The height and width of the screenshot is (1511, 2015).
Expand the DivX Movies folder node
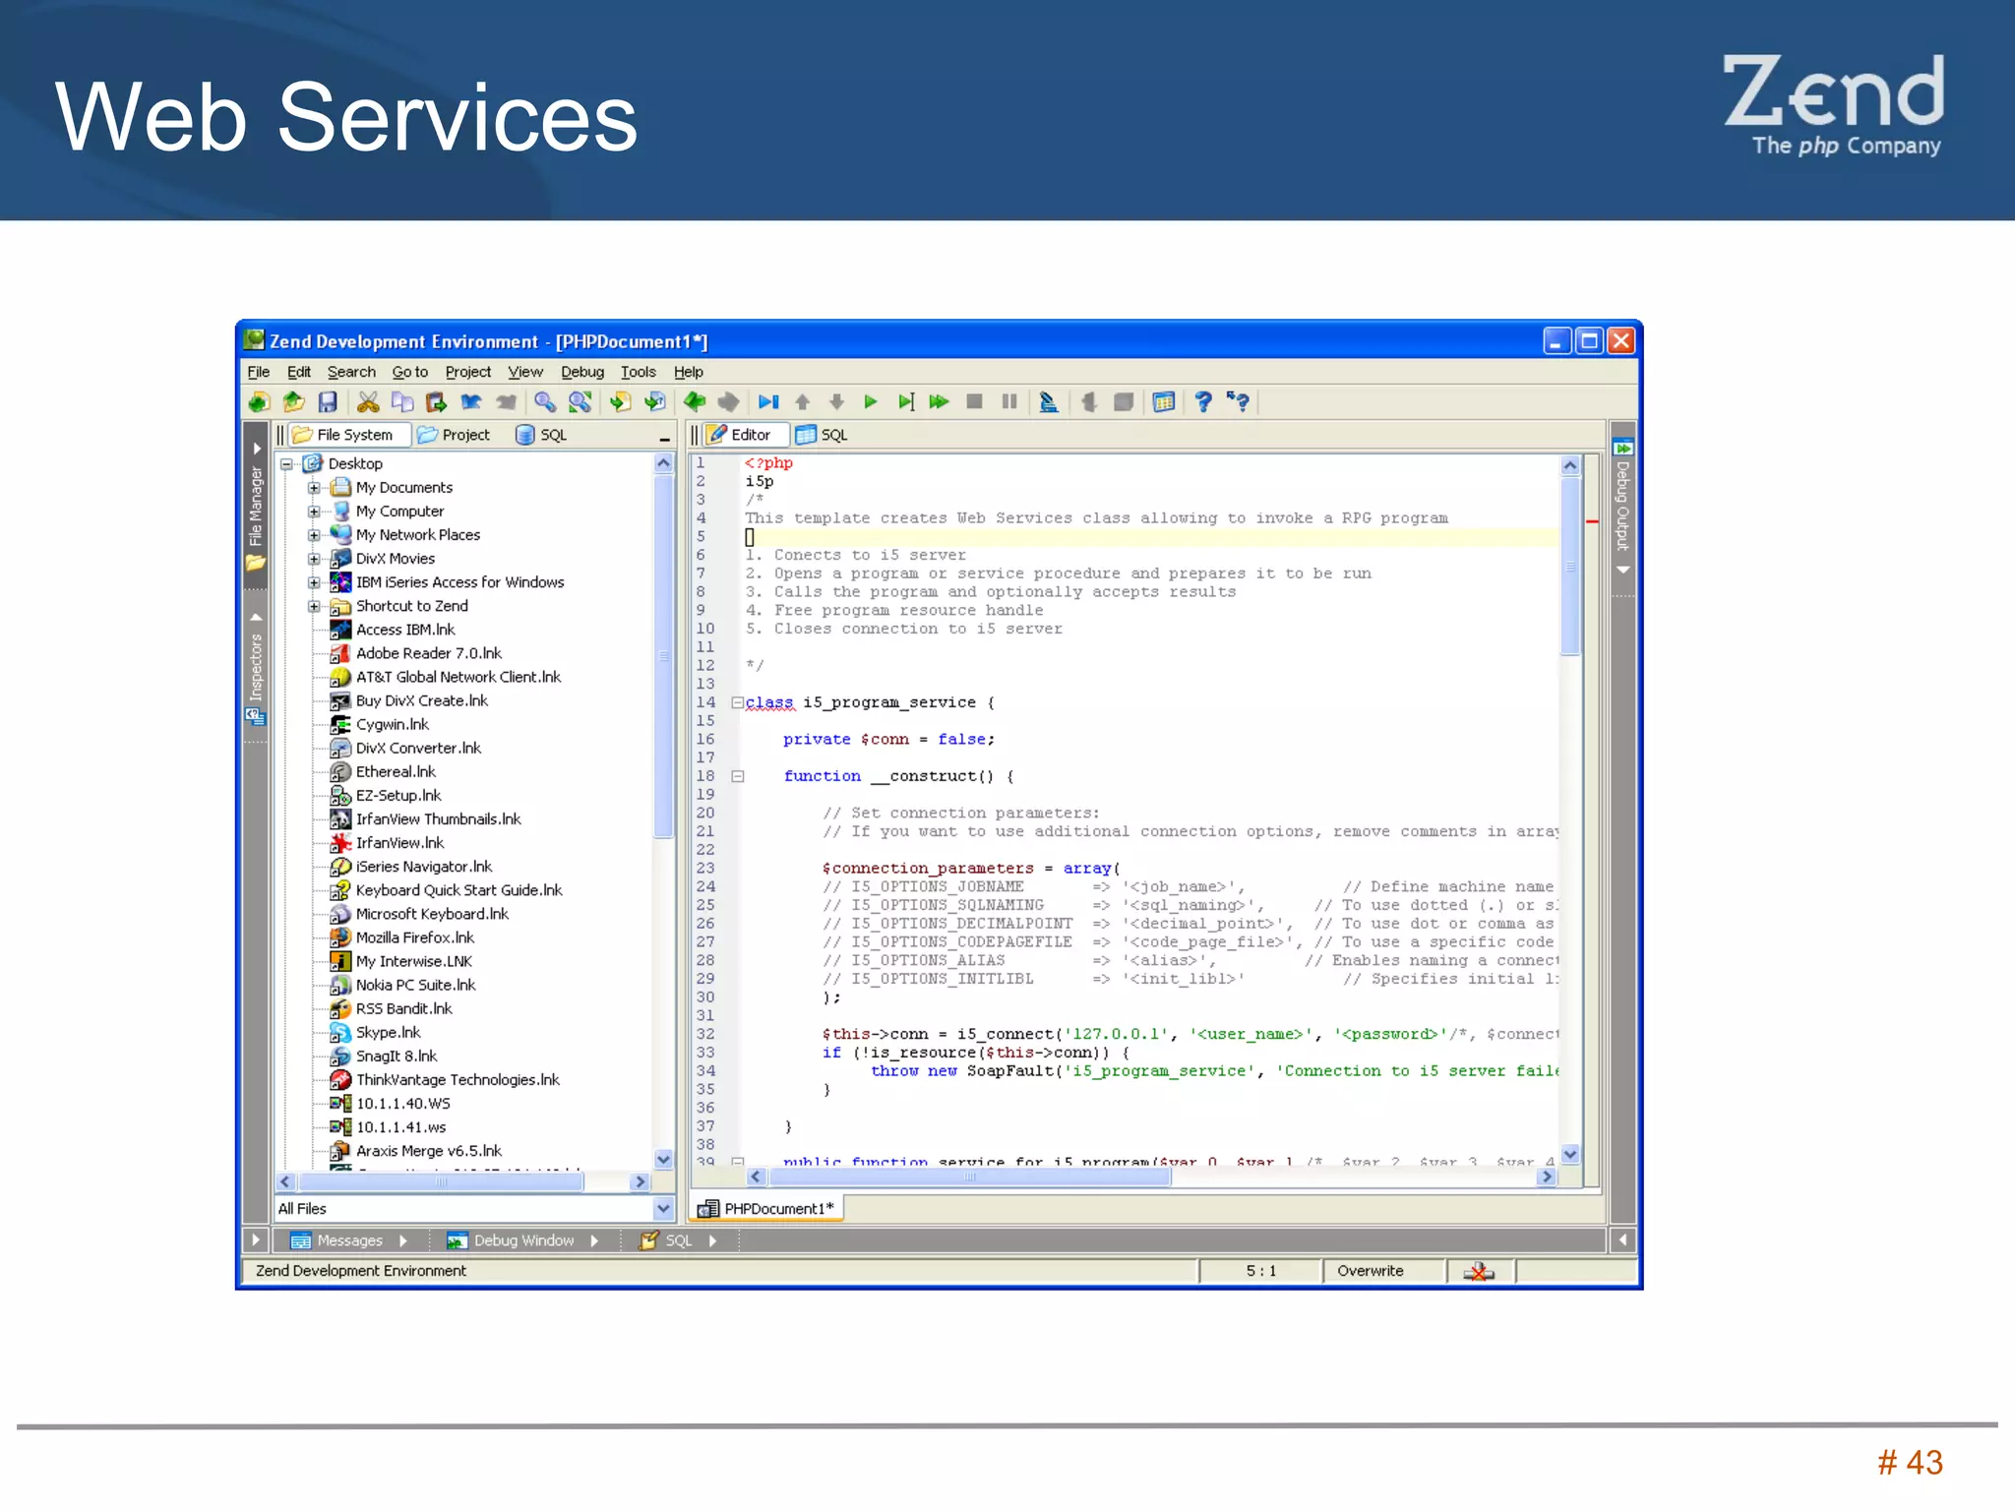[313, 559]
